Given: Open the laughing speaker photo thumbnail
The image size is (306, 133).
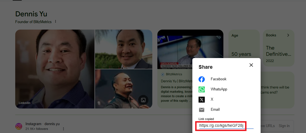Looking at the screenshot, I should (124, 89).
